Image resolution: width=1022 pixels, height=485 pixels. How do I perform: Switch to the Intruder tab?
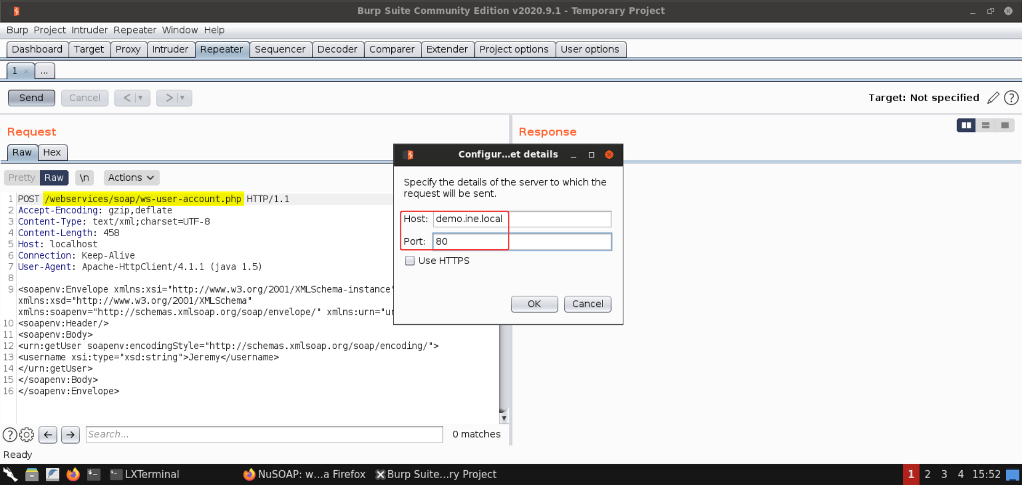point(170,49)
